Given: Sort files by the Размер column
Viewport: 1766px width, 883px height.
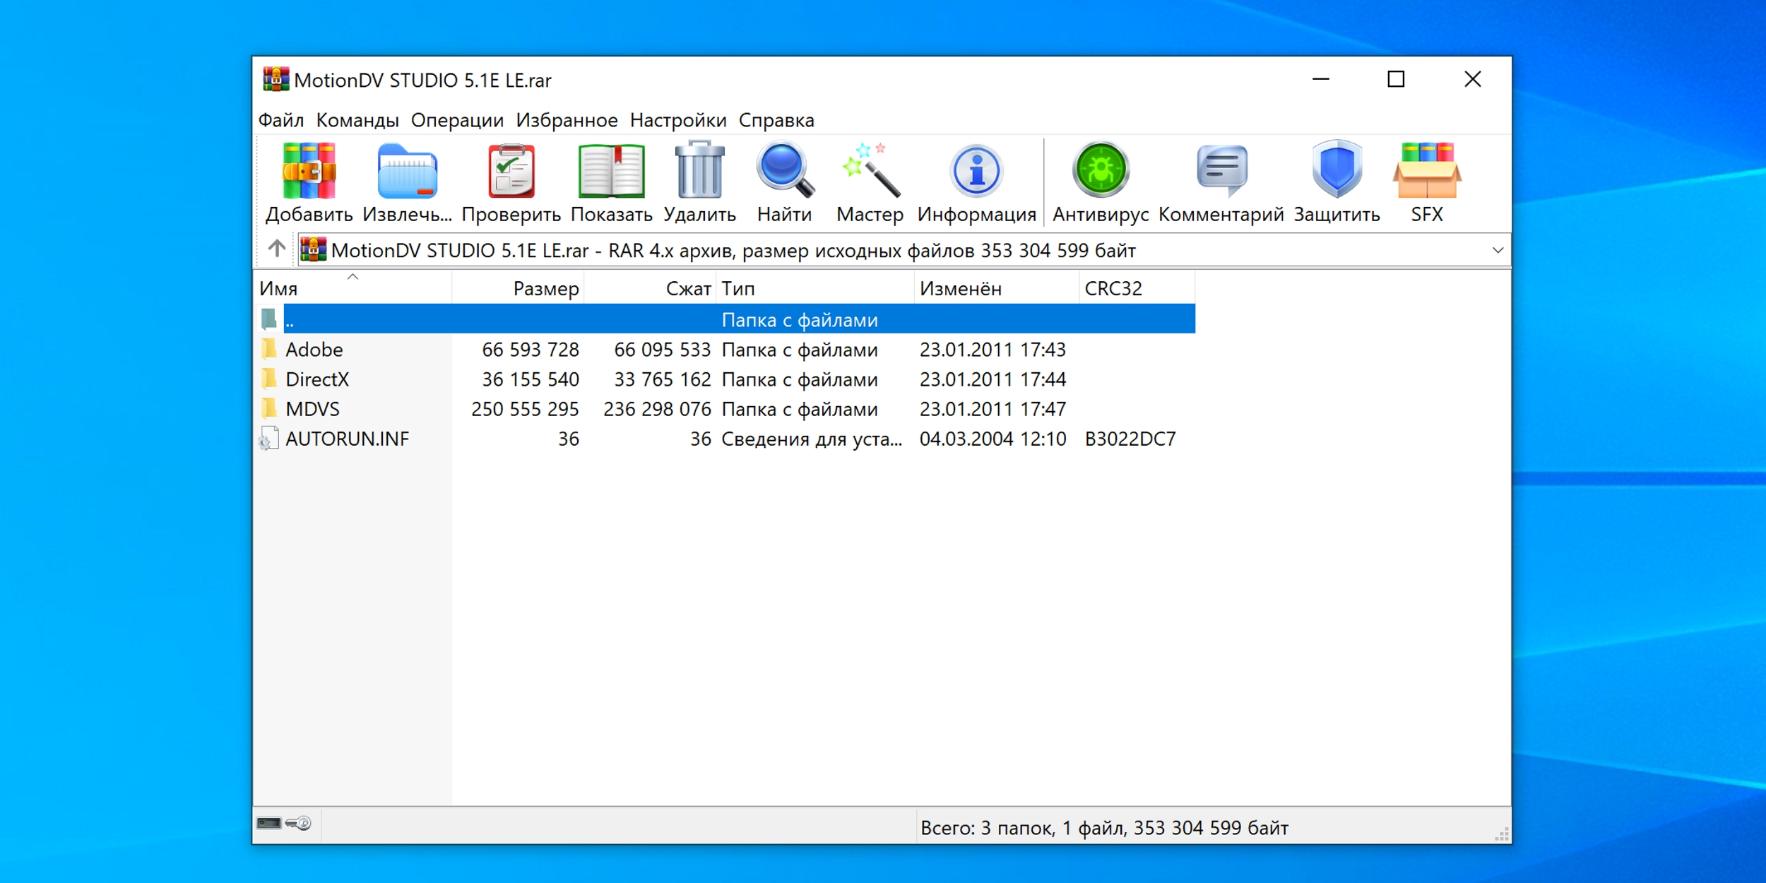Looking at the screenshot, I should 546,288.
